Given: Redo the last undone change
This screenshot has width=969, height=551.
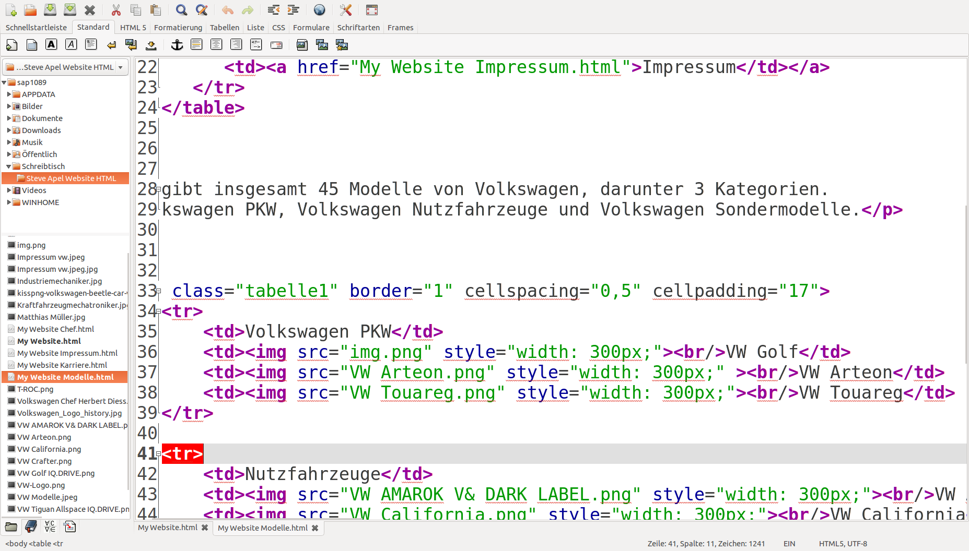Looking at the screenshot, I should pyautogui.click(x=247, y=10).
